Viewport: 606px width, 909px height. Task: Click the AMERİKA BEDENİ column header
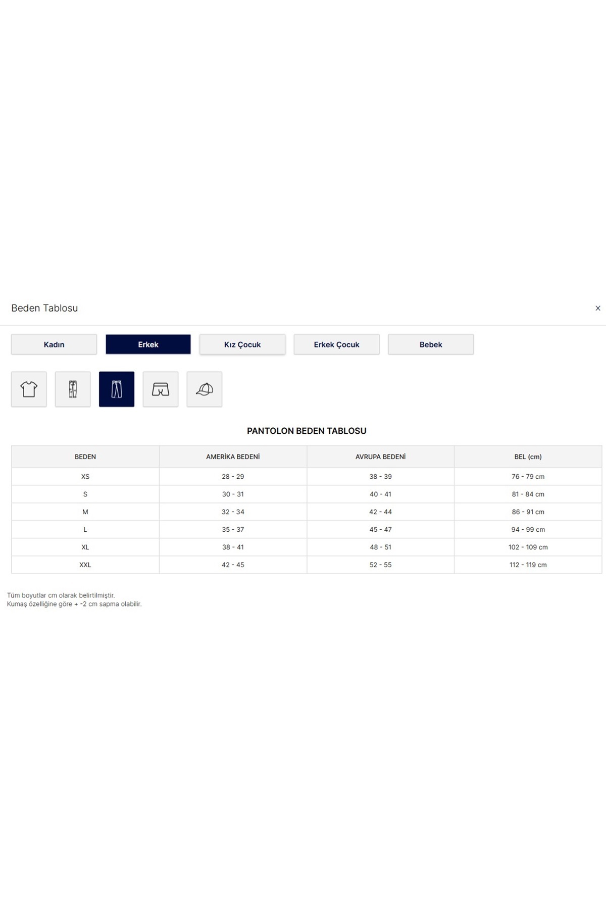click(x=233, y=457)
